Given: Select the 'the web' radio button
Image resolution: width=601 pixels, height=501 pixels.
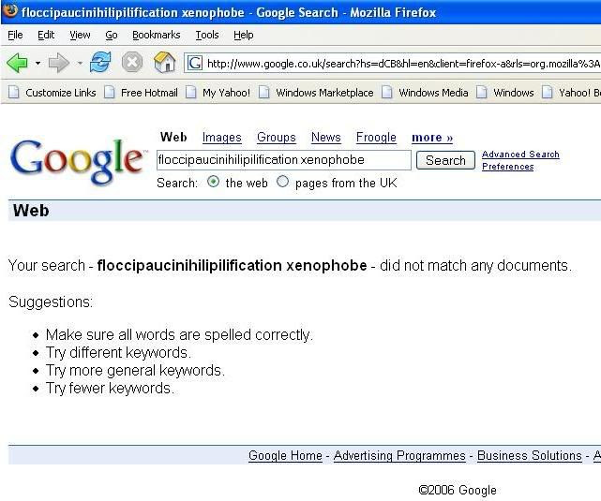Looking at the screenshot, I should 213,182.
